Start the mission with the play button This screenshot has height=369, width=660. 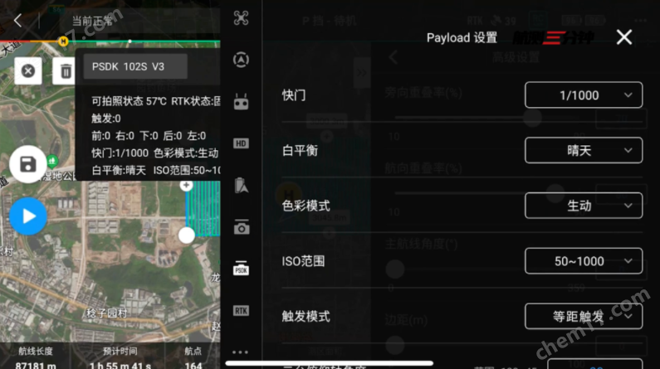pos(28,216)
